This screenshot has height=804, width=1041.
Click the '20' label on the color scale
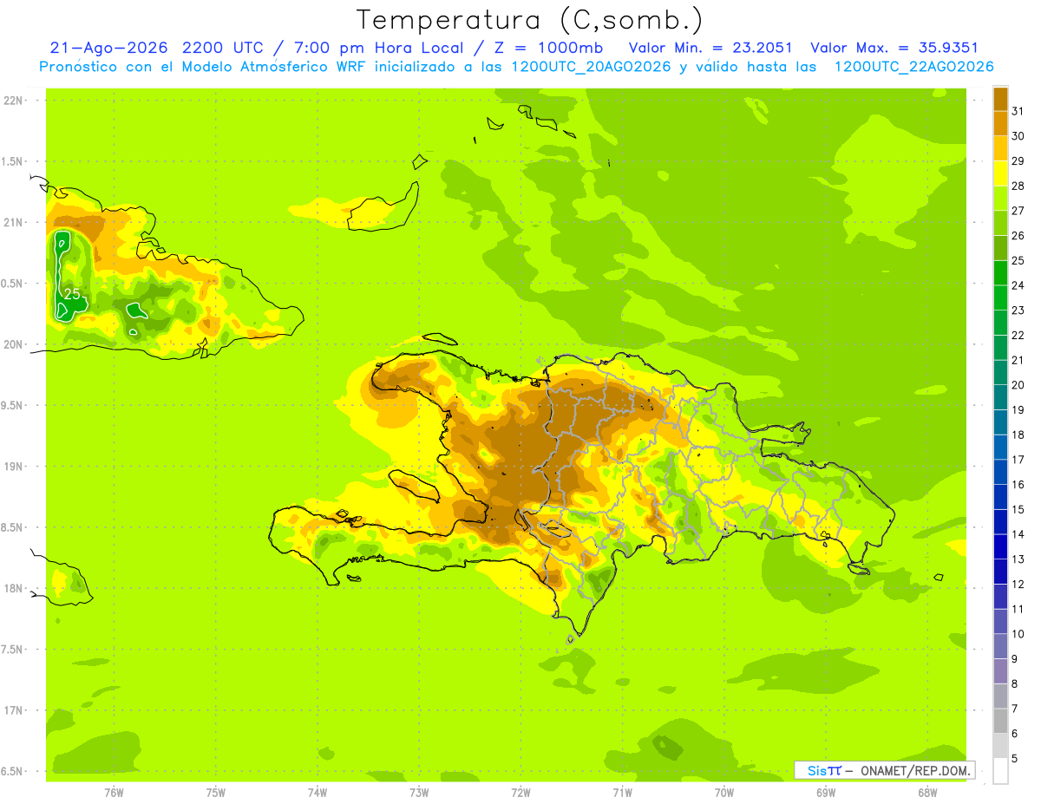(1018, 385)
